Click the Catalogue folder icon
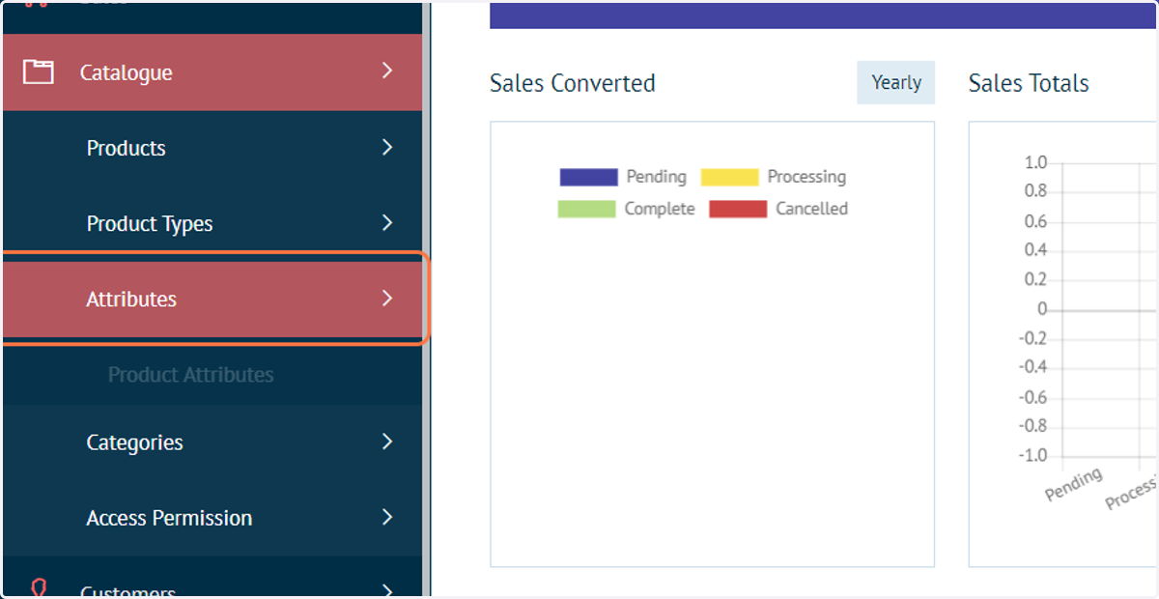The width and height of the screenshot is (1159, 599). pos(38,71)
